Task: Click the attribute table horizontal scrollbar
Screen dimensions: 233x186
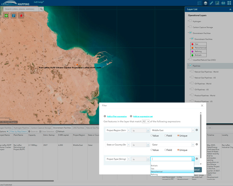Action: point(27,181)
